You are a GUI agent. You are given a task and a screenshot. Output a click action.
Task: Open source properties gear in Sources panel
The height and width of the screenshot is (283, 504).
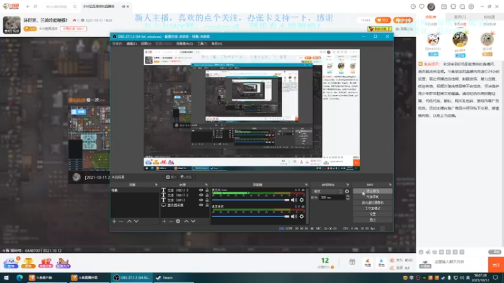coord(178,221)
